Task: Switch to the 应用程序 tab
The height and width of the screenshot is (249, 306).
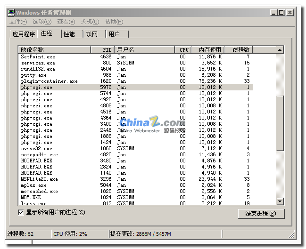Action: coord(24,34)
